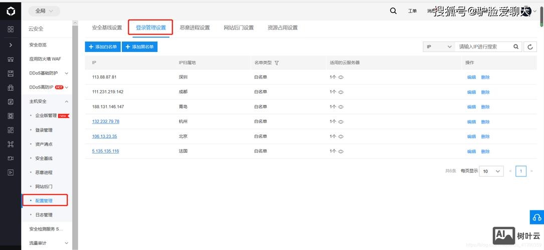Image resolution: width=544 pixels, height=250 pixels.
Task: Refresh the IP list with the reload icon
Action: point(530,46)
